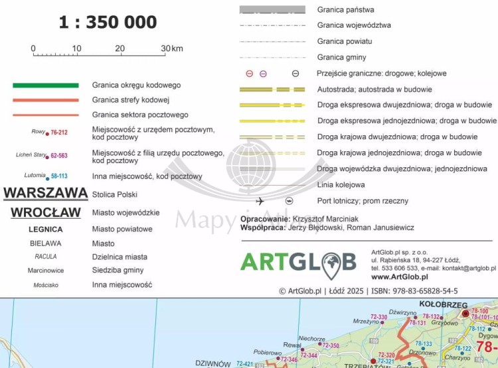Click the thin orange Granica sektora pocztowego line
This screenshot has width=498, height=368.
(x=46, y=115)
